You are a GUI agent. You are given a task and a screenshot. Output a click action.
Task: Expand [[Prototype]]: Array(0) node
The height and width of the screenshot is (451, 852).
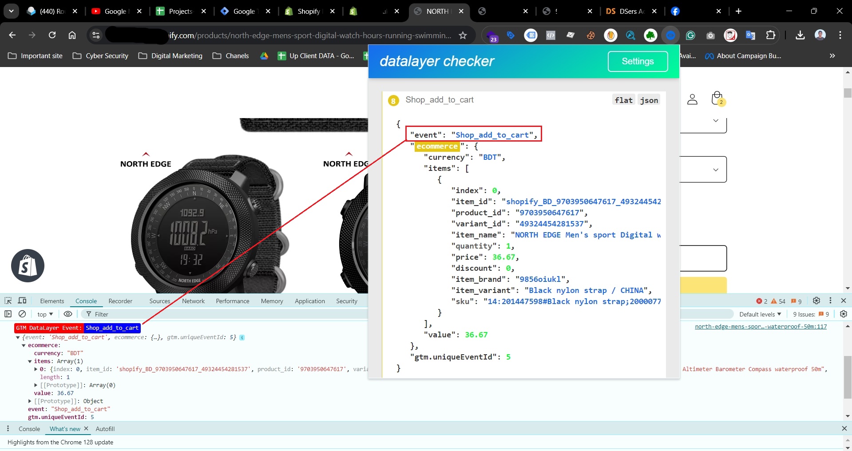36,385
